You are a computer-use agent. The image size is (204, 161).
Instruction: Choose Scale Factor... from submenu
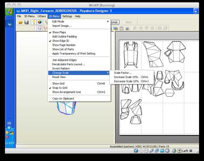point(132,73)
